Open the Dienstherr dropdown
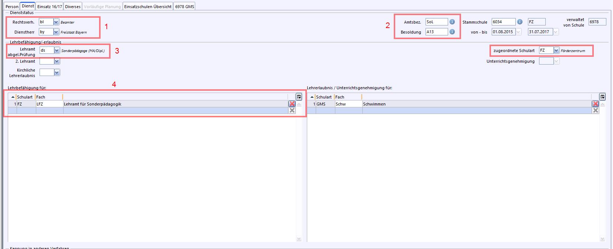The height and width of the screenshot is (249, 613). pos(56,32)
